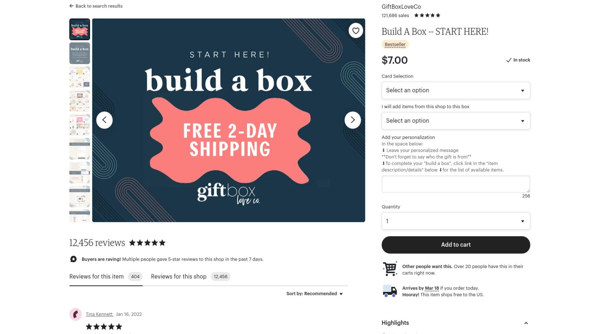Open the add items from shop dropdown
Viewport: 595px width, 334px height.
(456, 121)
